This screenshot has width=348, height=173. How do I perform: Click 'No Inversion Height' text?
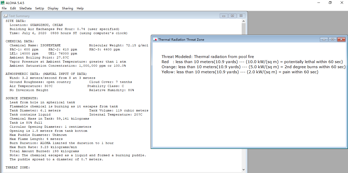(x=29, y=90)
